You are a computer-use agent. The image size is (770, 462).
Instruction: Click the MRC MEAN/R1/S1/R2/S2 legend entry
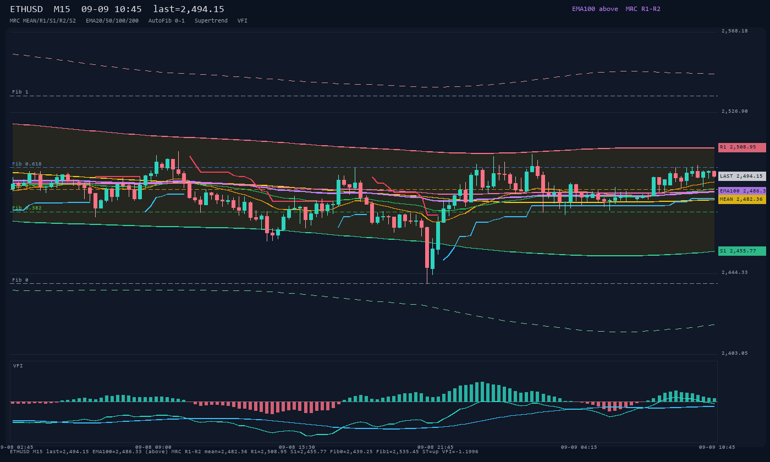tap(43, 21)
